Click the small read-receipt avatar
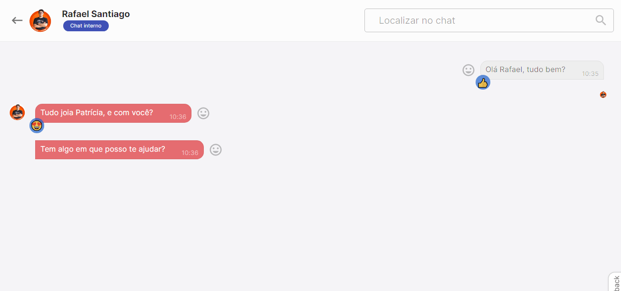621x291 pixels. [x=603, y=95]
